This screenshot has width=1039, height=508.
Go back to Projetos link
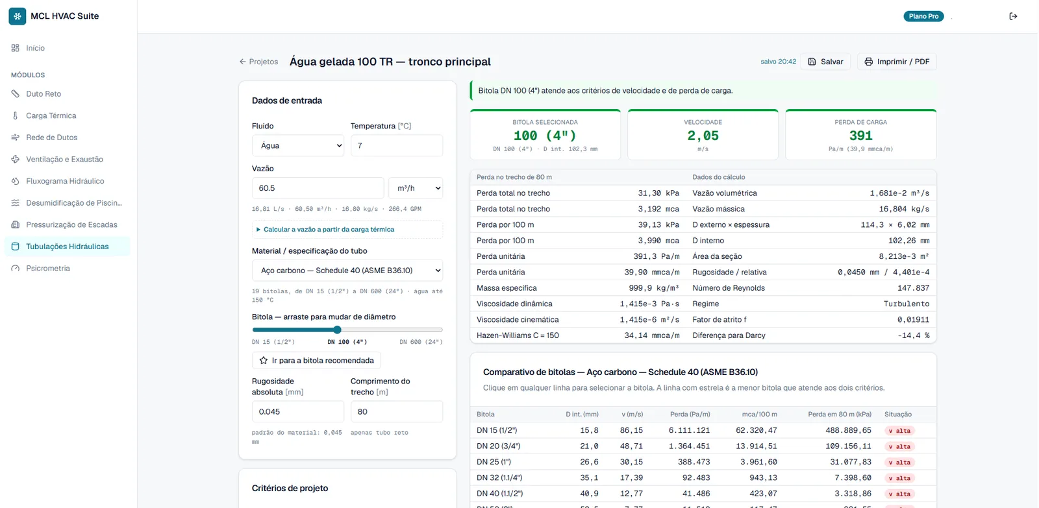[x=258, y=62]
